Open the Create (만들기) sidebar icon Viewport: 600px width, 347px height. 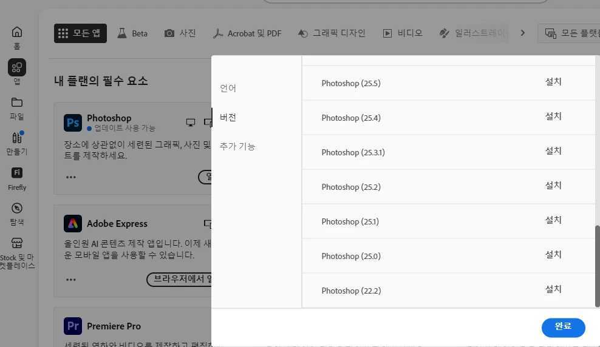17,138
